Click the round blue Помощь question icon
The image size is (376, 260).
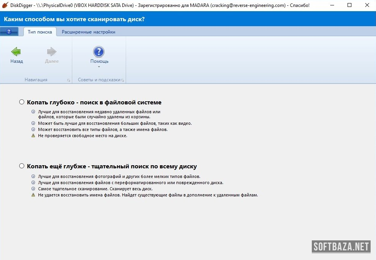(99, 52)
